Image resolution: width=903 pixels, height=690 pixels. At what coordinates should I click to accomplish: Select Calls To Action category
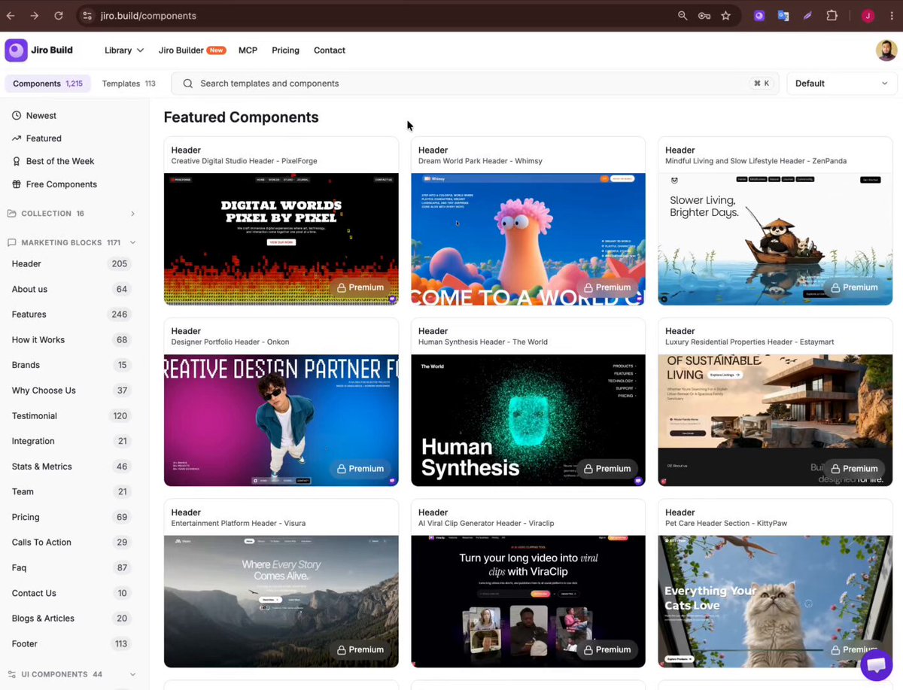tap(71, 543)
